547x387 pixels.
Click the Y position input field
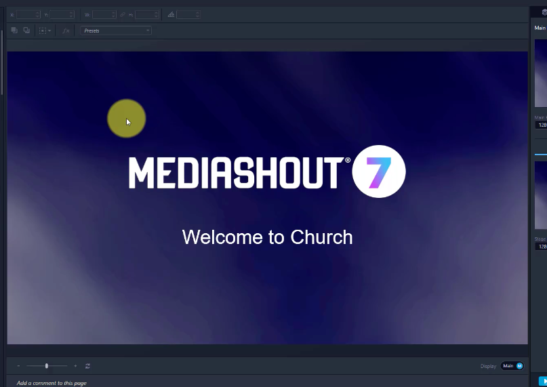[x=62, y=15]
